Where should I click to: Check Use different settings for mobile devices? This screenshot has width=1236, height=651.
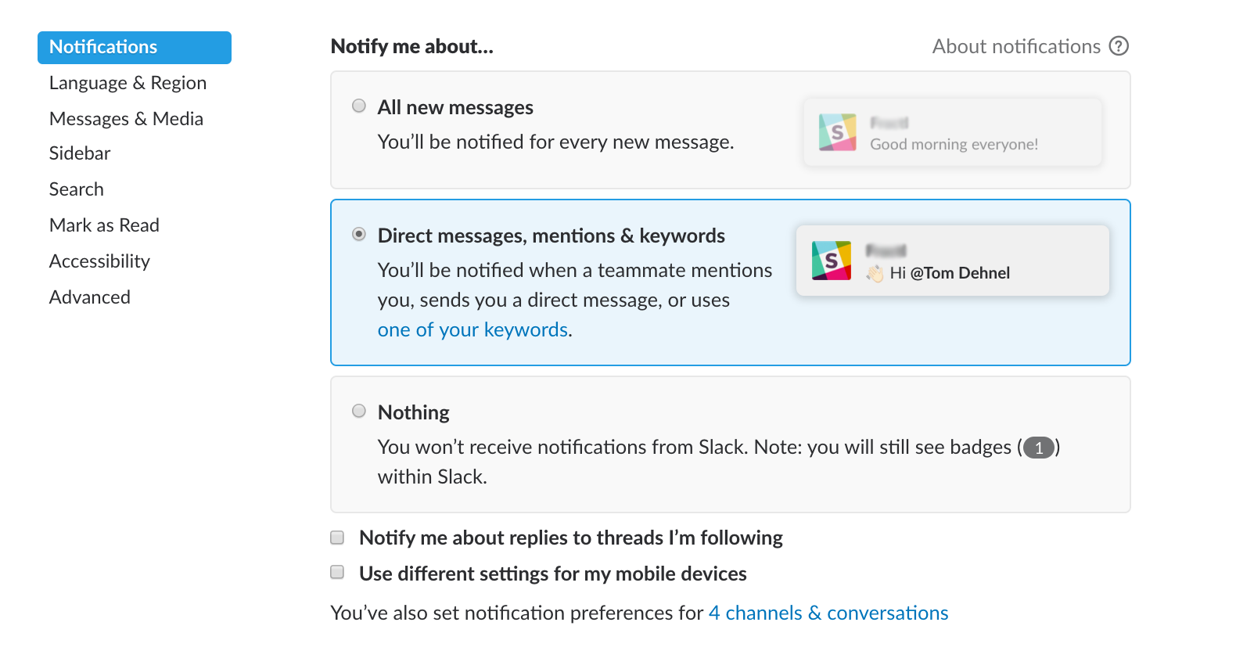pos(337,573)
